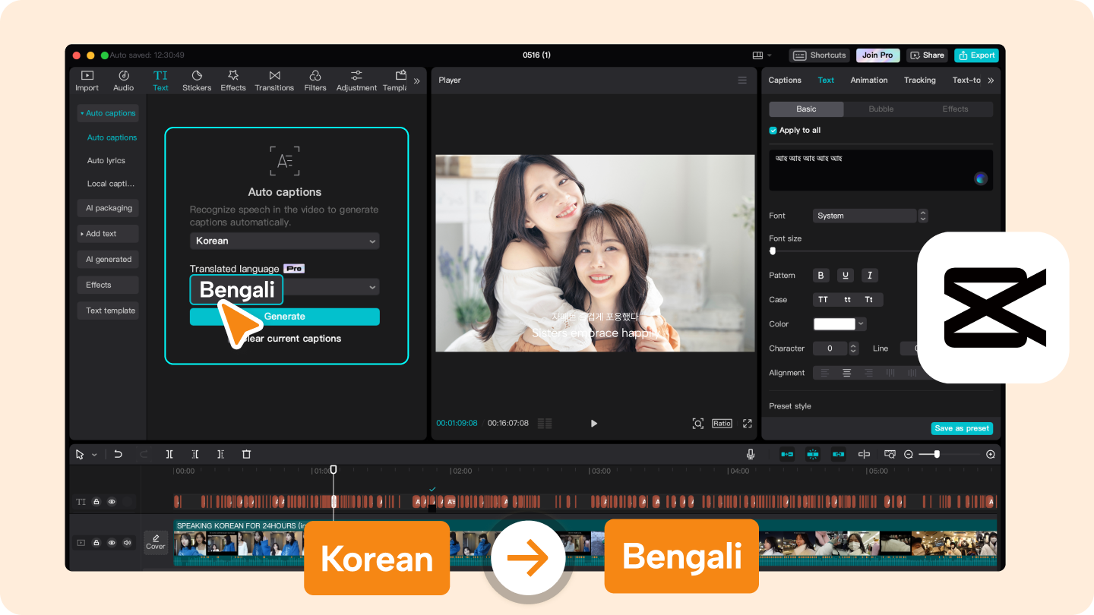The width and height of the screenshot is (1094, 615).
Task: Click the Save as preset button
Action: point(962,428)
